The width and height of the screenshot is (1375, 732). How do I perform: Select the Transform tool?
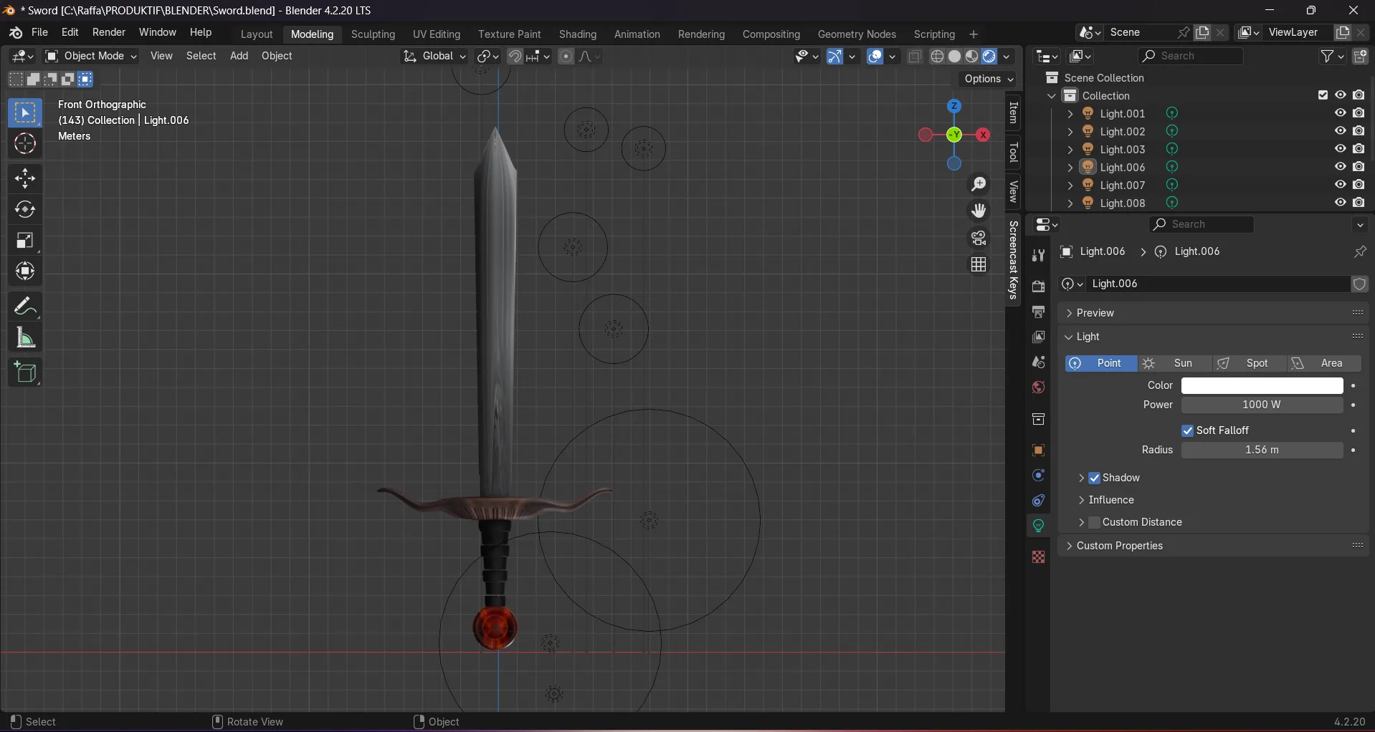coord(25,271)
